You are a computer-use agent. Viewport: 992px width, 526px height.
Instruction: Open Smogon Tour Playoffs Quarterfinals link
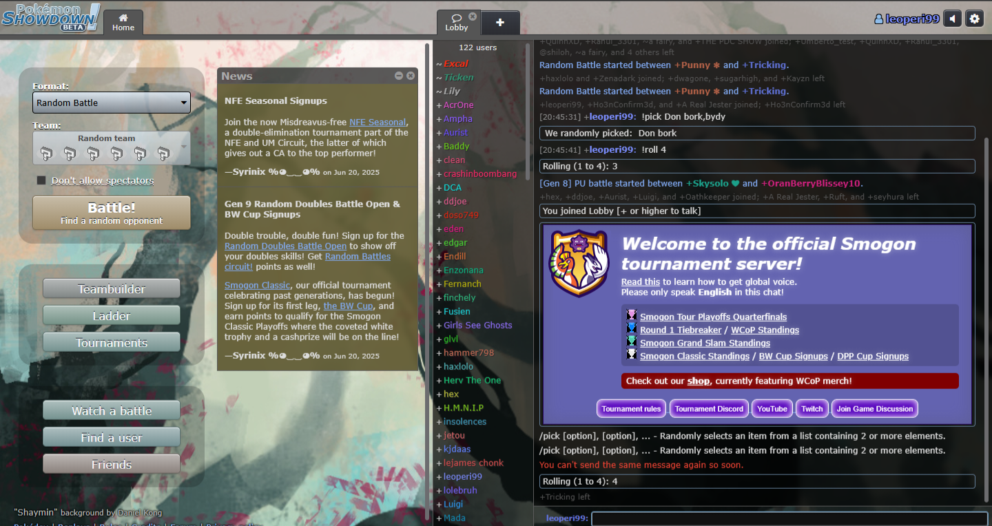713,317
